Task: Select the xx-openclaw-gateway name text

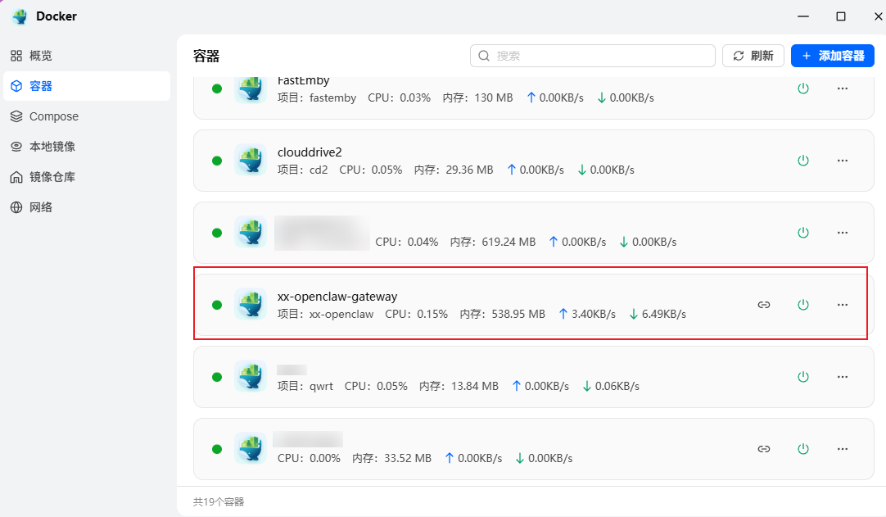Action: pyautogui.click(x=337, y=297)
